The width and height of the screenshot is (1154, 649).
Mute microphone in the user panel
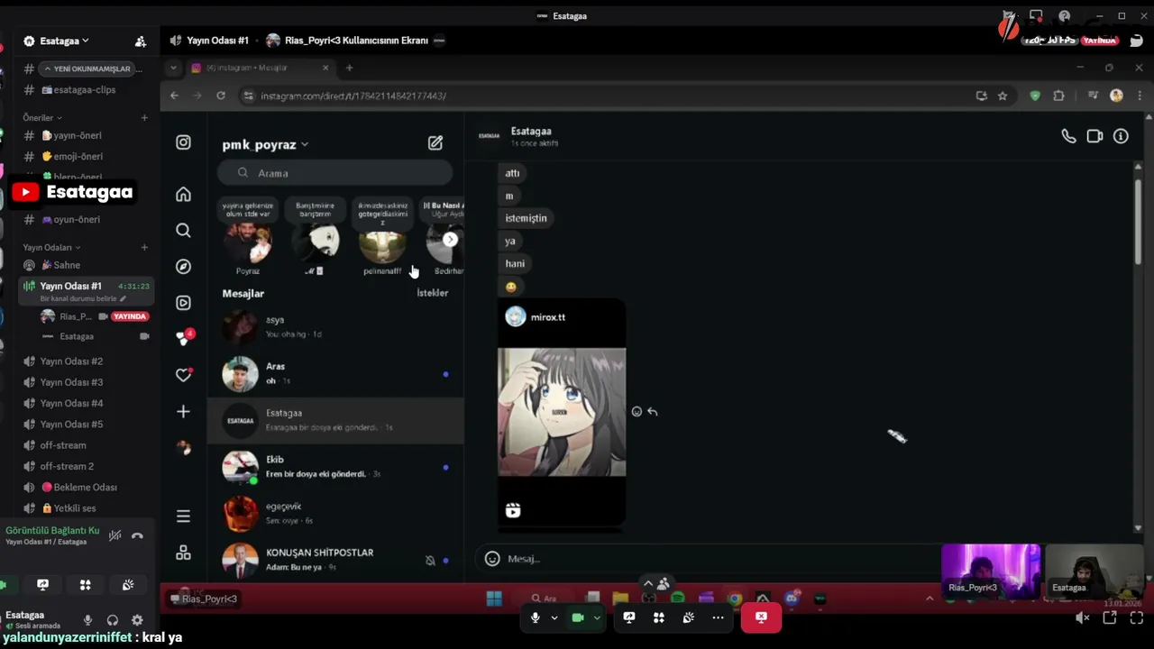click(x=87, y=620)
